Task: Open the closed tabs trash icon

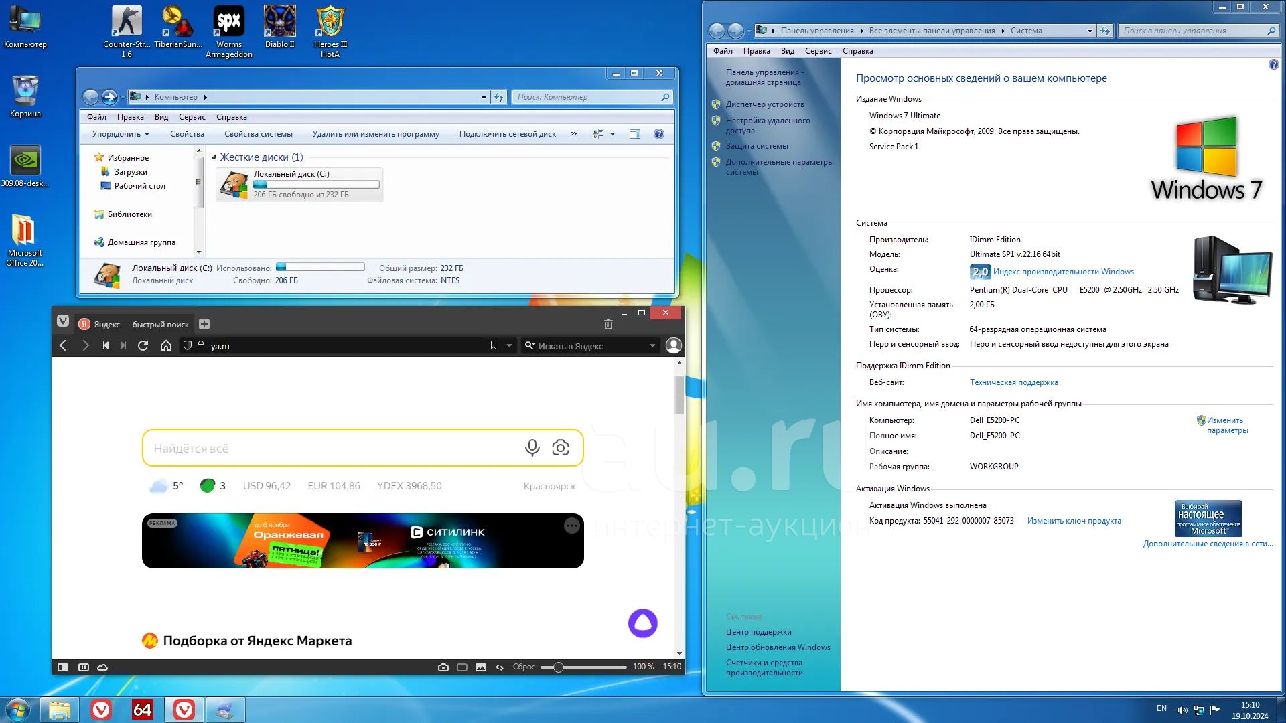Action: click(x=608, y=324)
